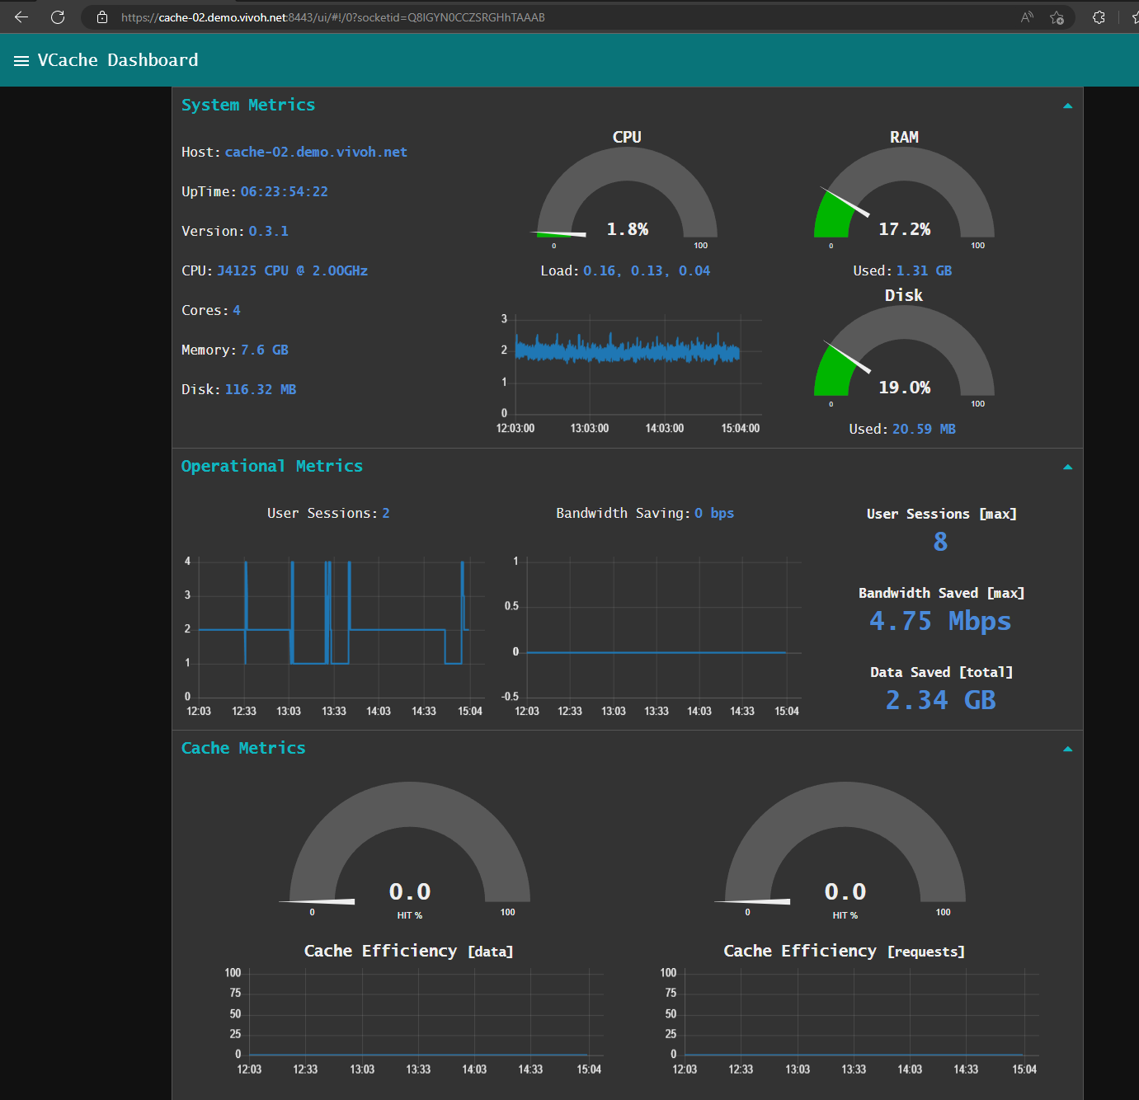Collapse the Operational Metrics section
Viewport: 1139px width, 1100px height.
pos(1068,467)
